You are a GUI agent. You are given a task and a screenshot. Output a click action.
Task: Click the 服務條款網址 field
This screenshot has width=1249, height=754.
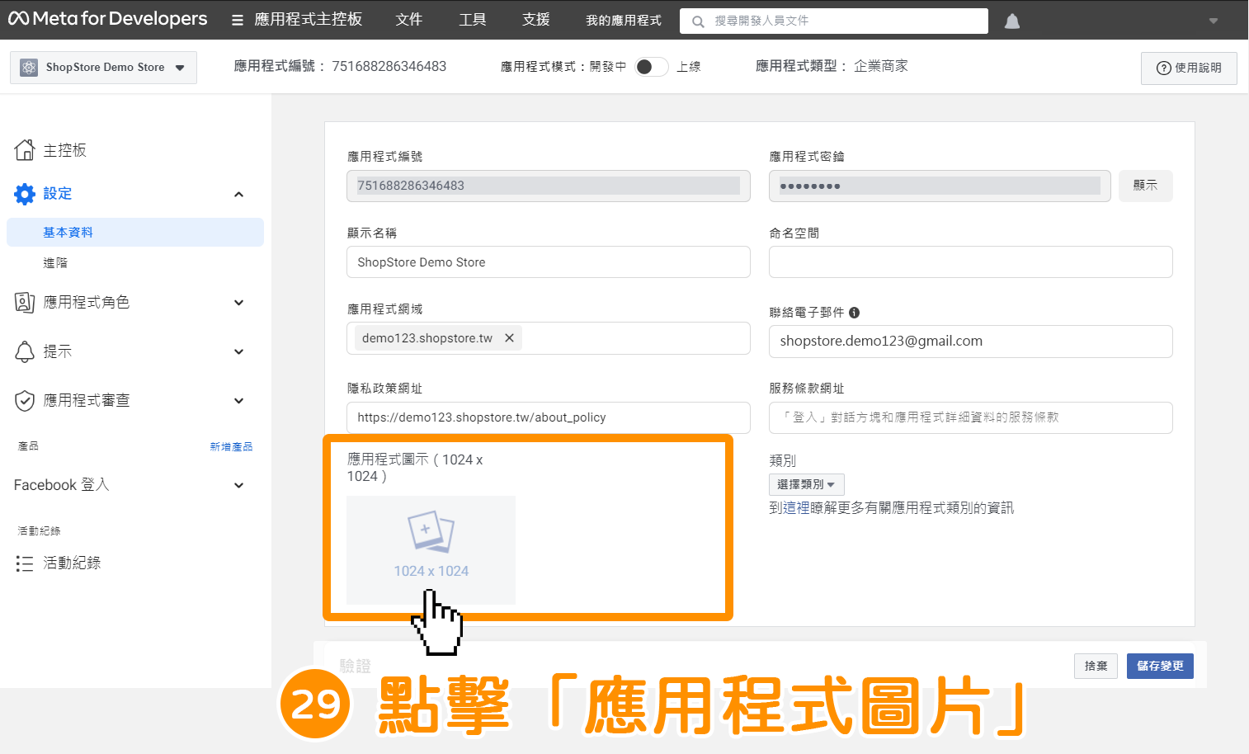971,417
